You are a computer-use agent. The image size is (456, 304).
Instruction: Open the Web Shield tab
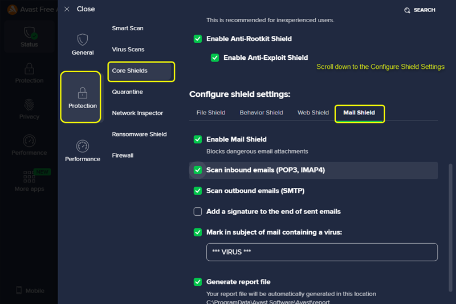pos(313,113)
